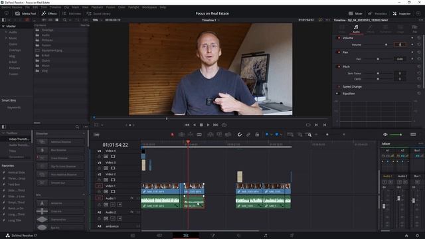Toggle timeline Snapping magnet
The width and height of the screenshot is (425, 239).
point(240,134)
